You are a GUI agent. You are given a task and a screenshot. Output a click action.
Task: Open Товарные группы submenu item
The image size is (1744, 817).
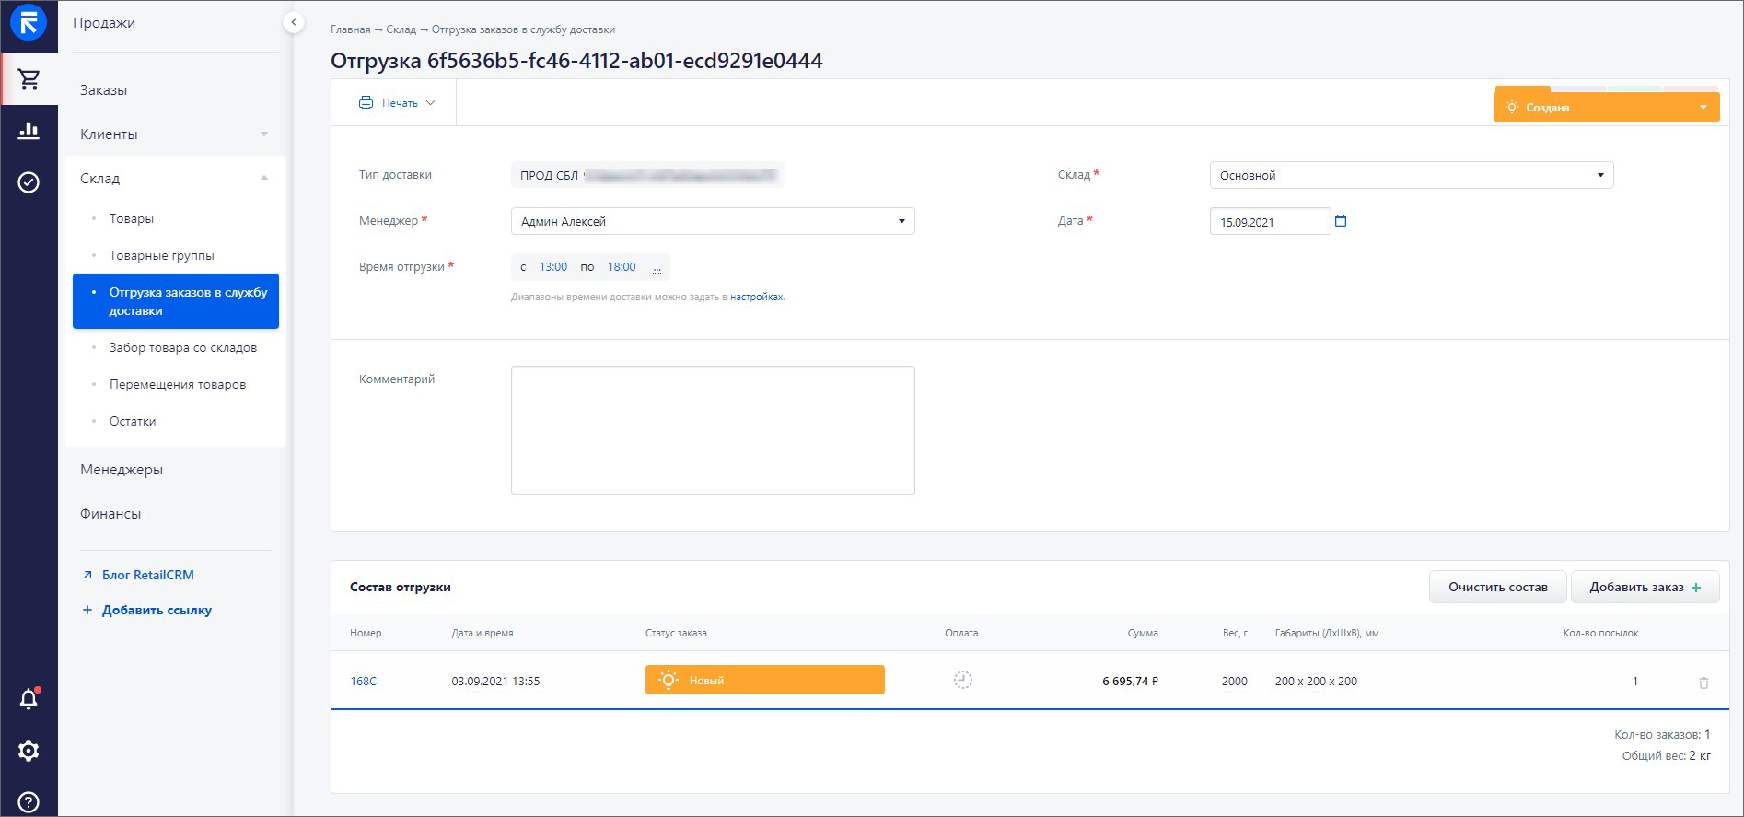click(x=162, y=255)
